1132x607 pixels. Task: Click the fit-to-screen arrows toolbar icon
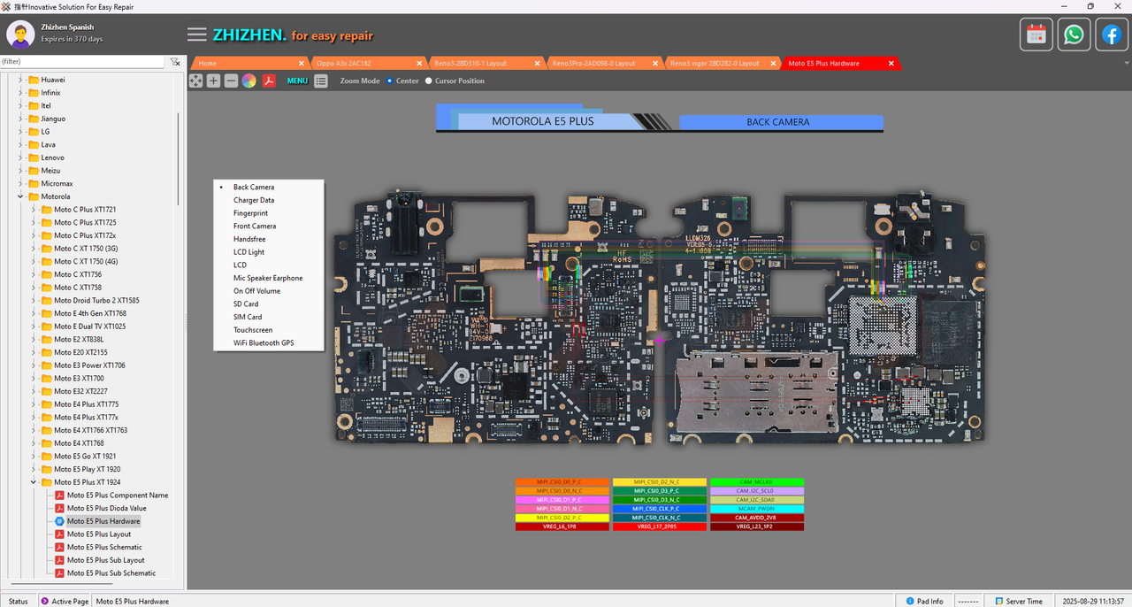coord(195,81)
